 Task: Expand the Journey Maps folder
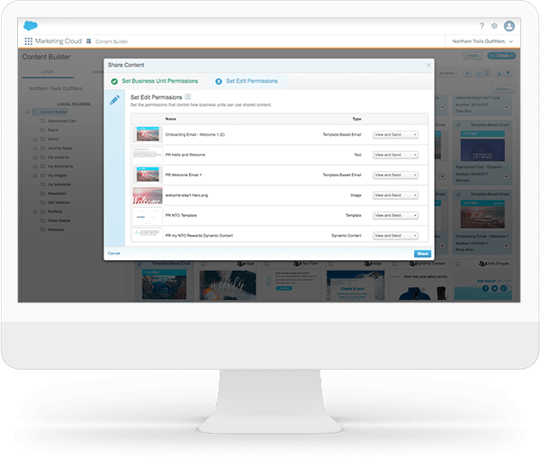pos(35,148)
